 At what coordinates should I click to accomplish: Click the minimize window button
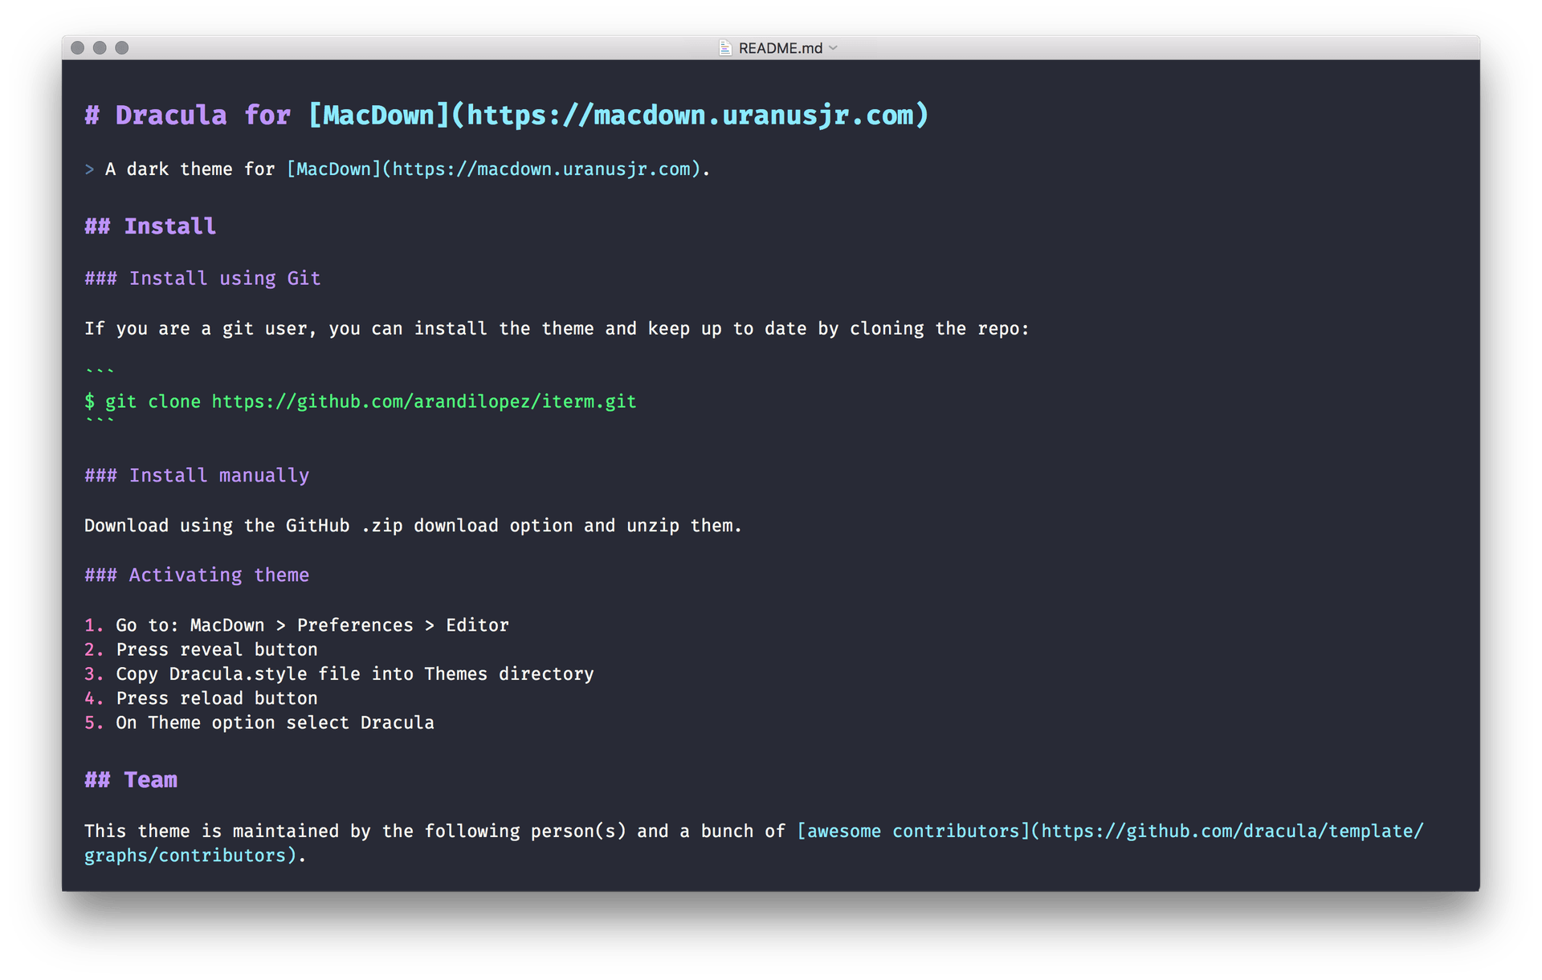[100, 47]
